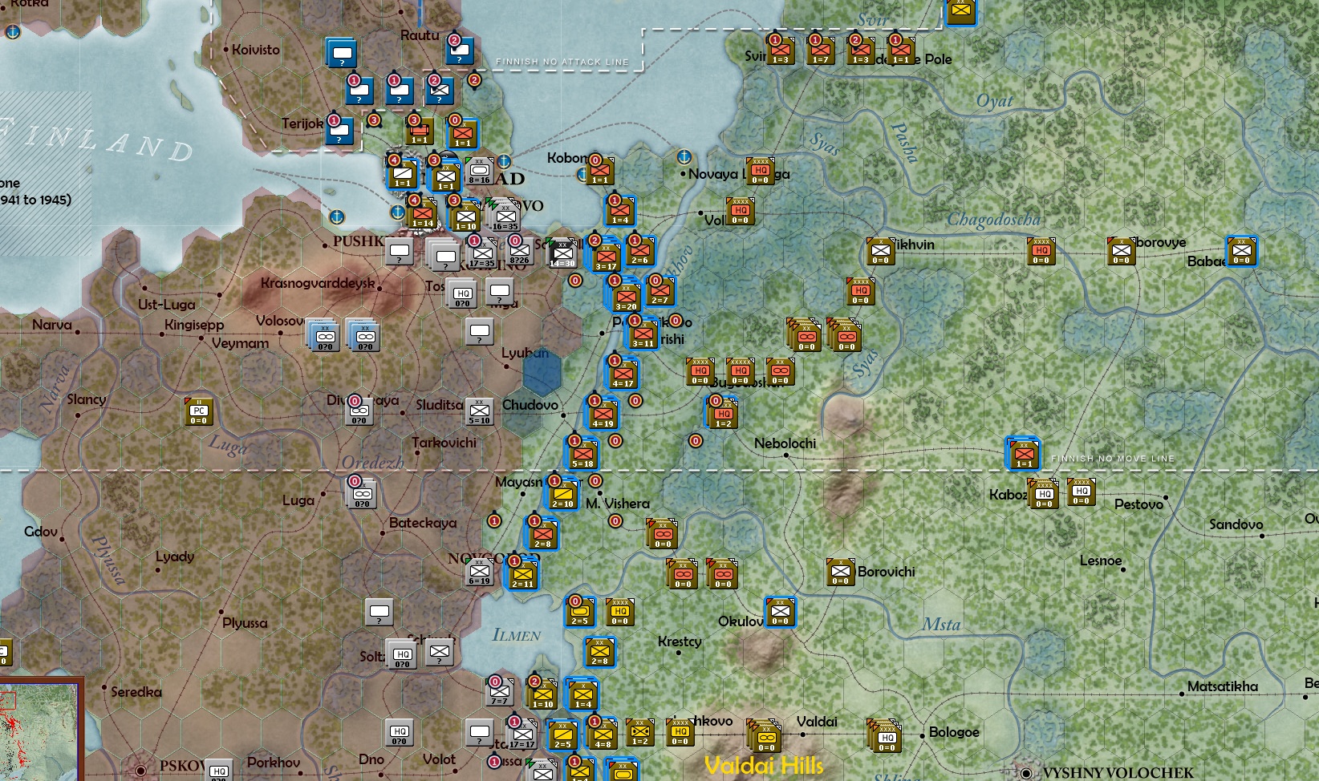Select the Soviet infantry counter at Borovichi
This screenshot has width=1319, height=781.
840,572
